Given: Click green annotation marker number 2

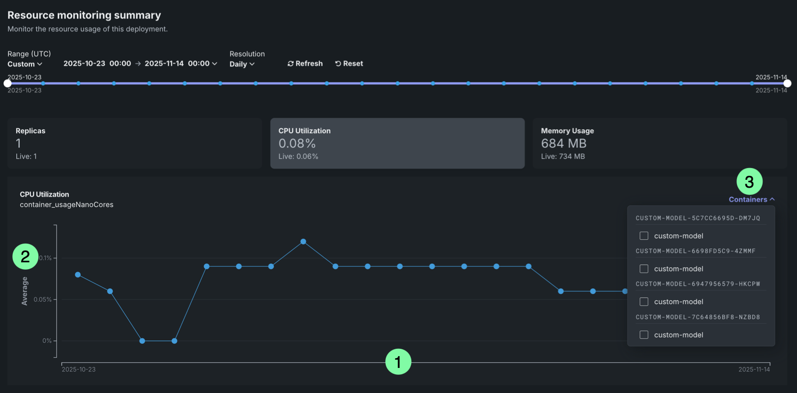Looking at the screenshot, I should [25, 256].
